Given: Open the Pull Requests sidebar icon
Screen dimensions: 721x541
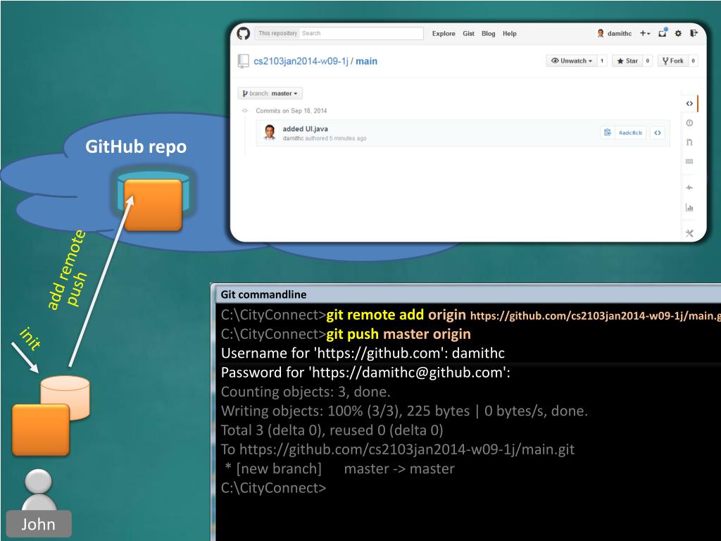Looking at the screenshot, I should (689, 142).
